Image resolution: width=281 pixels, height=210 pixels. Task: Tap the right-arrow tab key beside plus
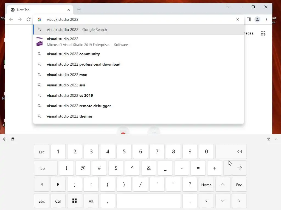coord(235,168)
